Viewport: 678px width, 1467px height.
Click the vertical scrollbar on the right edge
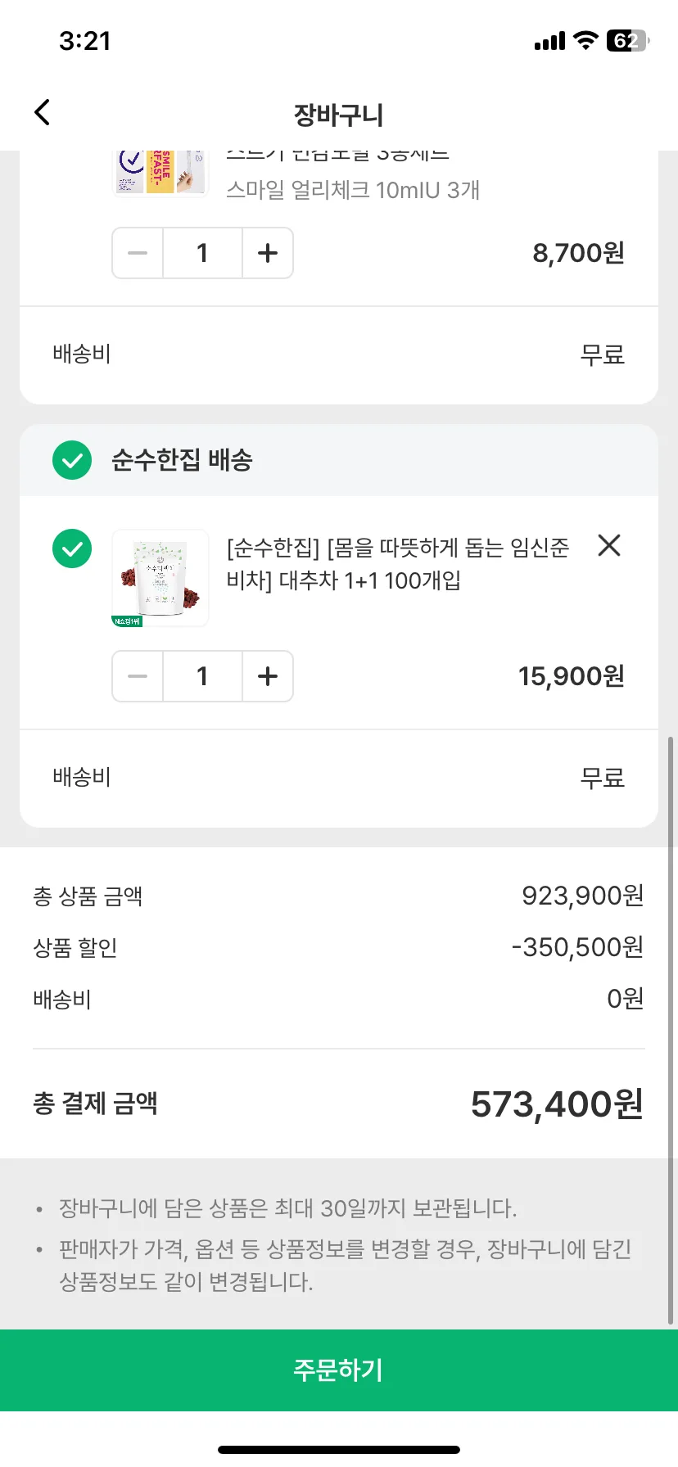click(x=671, y=1030)
